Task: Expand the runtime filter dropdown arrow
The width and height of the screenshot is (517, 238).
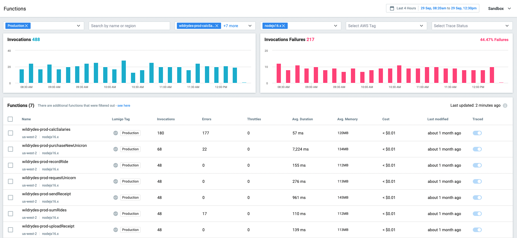Action: 336,26
